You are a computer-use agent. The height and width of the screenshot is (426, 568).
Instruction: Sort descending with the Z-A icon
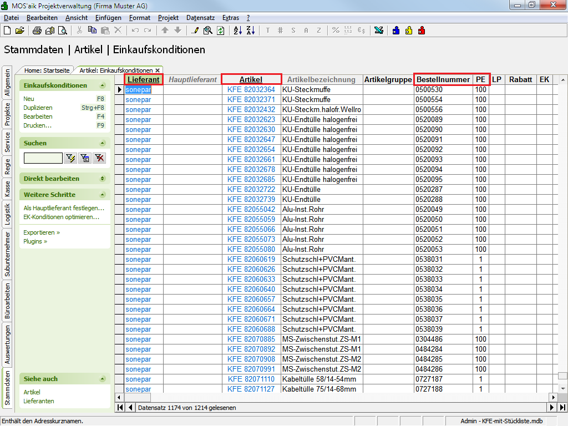250,31
